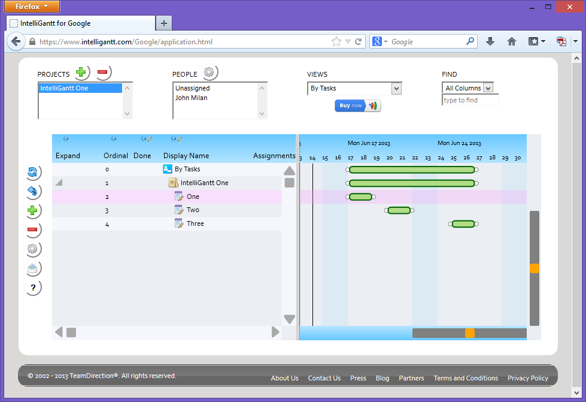
Task: Click the Display Name column header
Action: pos(186,156)
